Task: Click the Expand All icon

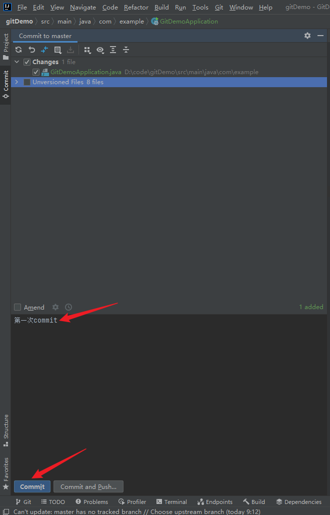Action: pyautogui.click(x=113, y=50)
